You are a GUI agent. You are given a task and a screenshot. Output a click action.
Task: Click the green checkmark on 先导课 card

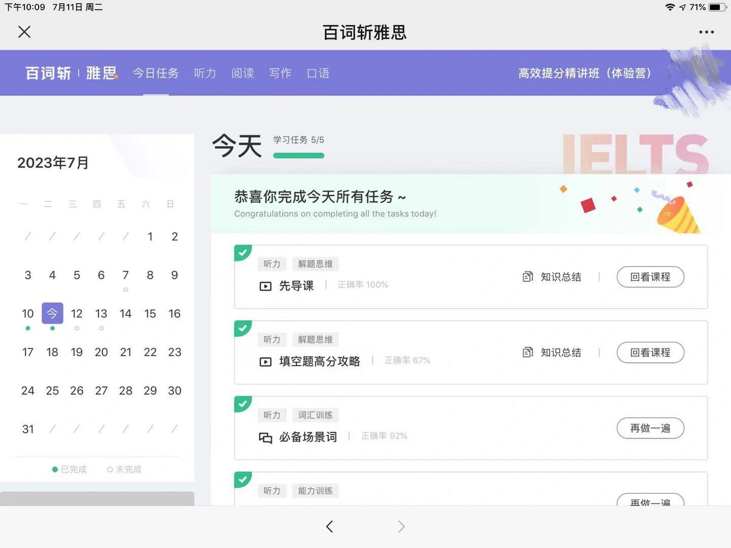click(242, 252)
